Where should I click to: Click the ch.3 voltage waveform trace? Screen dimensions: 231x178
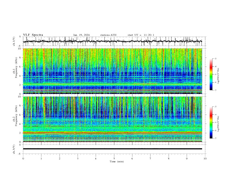pyautogui.click(x=112, y=149)
